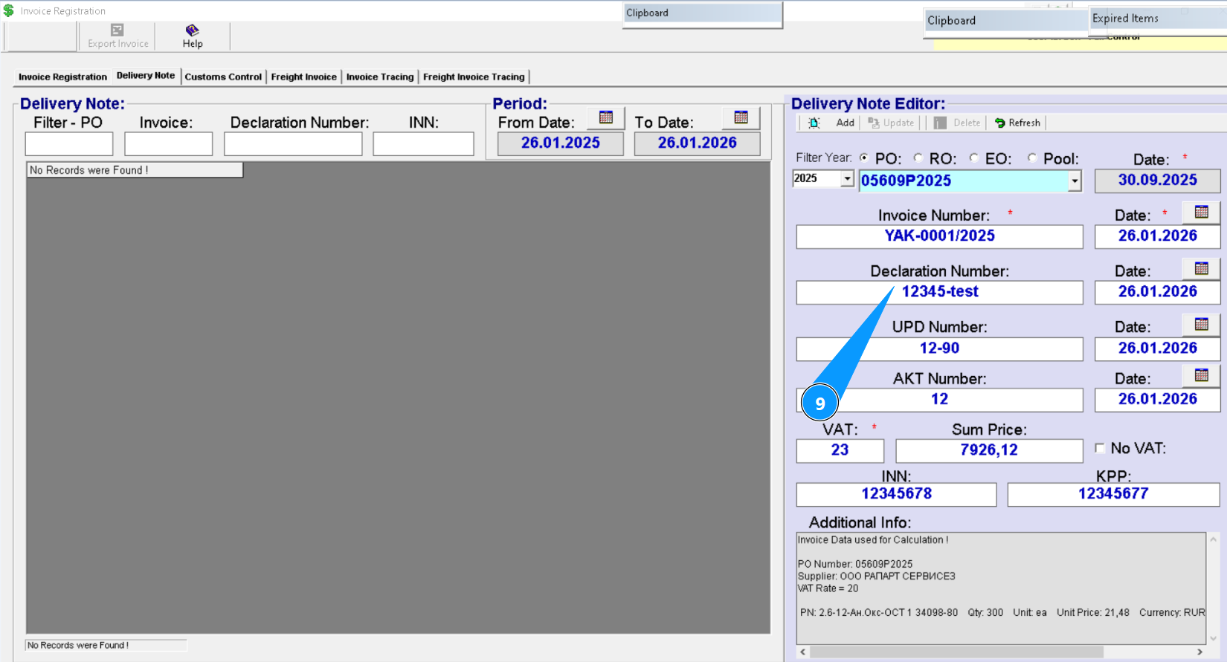The image size is (1227, 662).
Task: Switch to Invoice Registration tab
Action: pyautogui.click(x=62, y=77)
